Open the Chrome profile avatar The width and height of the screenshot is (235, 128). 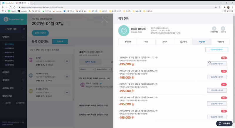coord(228,7)
